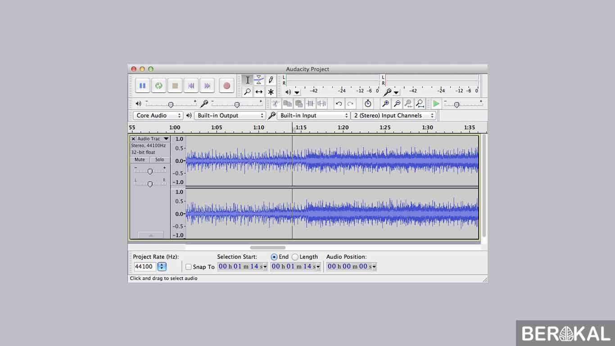Viewport: 615px width, 346px height.
Task: Redo the last undone action
Action: pyautogui.click(x=350, y=104)
